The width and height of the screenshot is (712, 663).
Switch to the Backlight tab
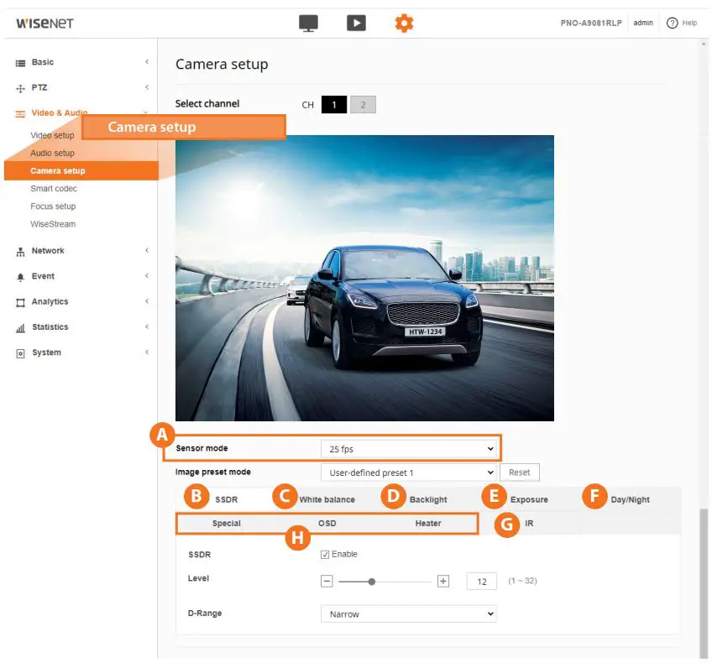(x=428, y=499)
